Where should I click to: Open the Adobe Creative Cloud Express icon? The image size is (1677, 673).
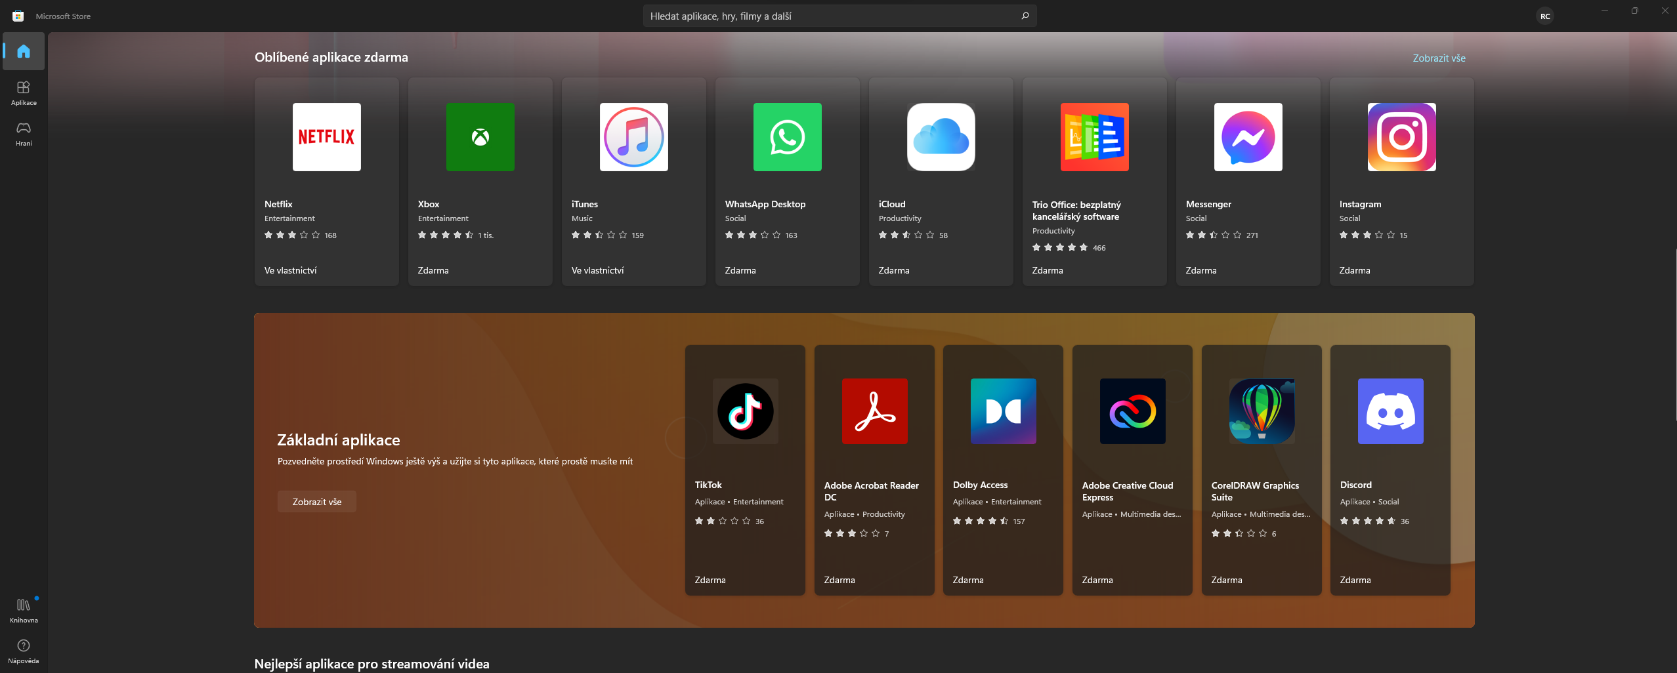(1132, 411)
